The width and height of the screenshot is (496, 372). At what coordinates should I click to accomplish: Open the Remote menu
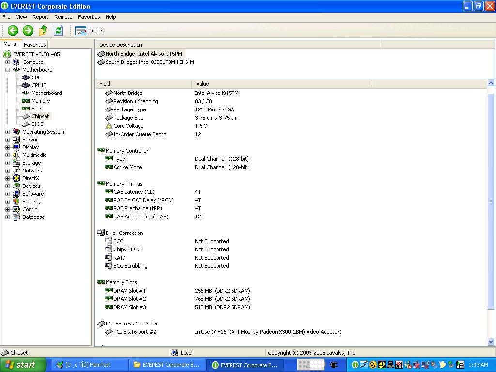63,17
